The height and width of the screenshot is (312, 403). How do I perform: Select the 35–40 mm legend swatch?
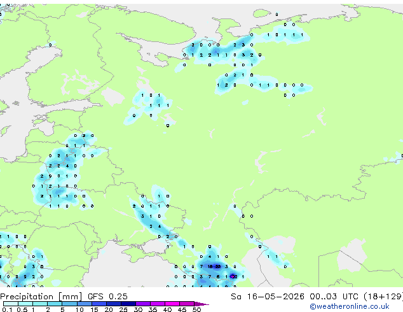point(157,304)
